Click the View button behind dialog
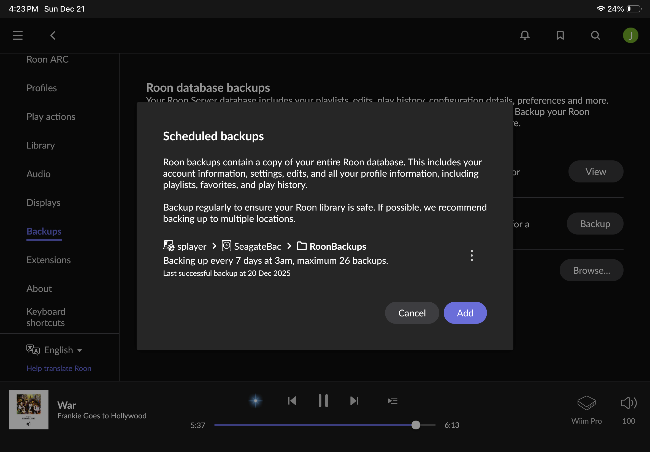Viewport: 650px width, 452px height. point(596,172)
